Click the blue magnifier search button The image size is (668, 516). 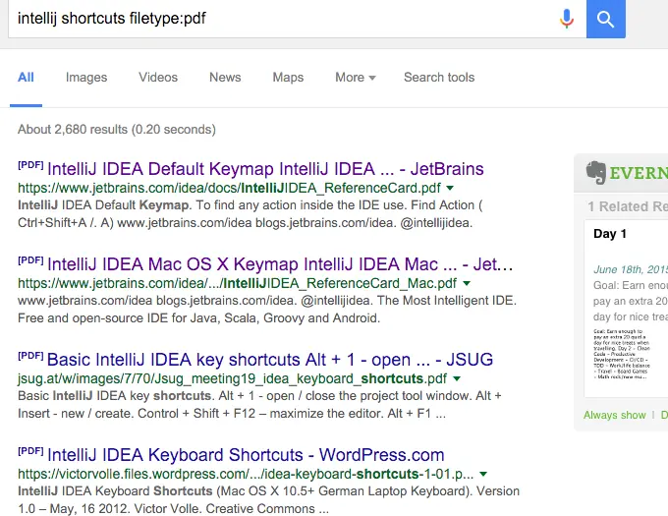coord(605,19)
